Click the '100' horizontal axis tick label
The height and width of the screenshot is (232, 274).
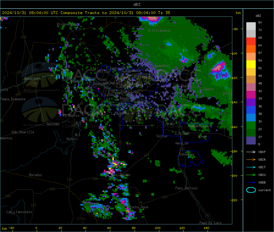[x=158, y=228]
